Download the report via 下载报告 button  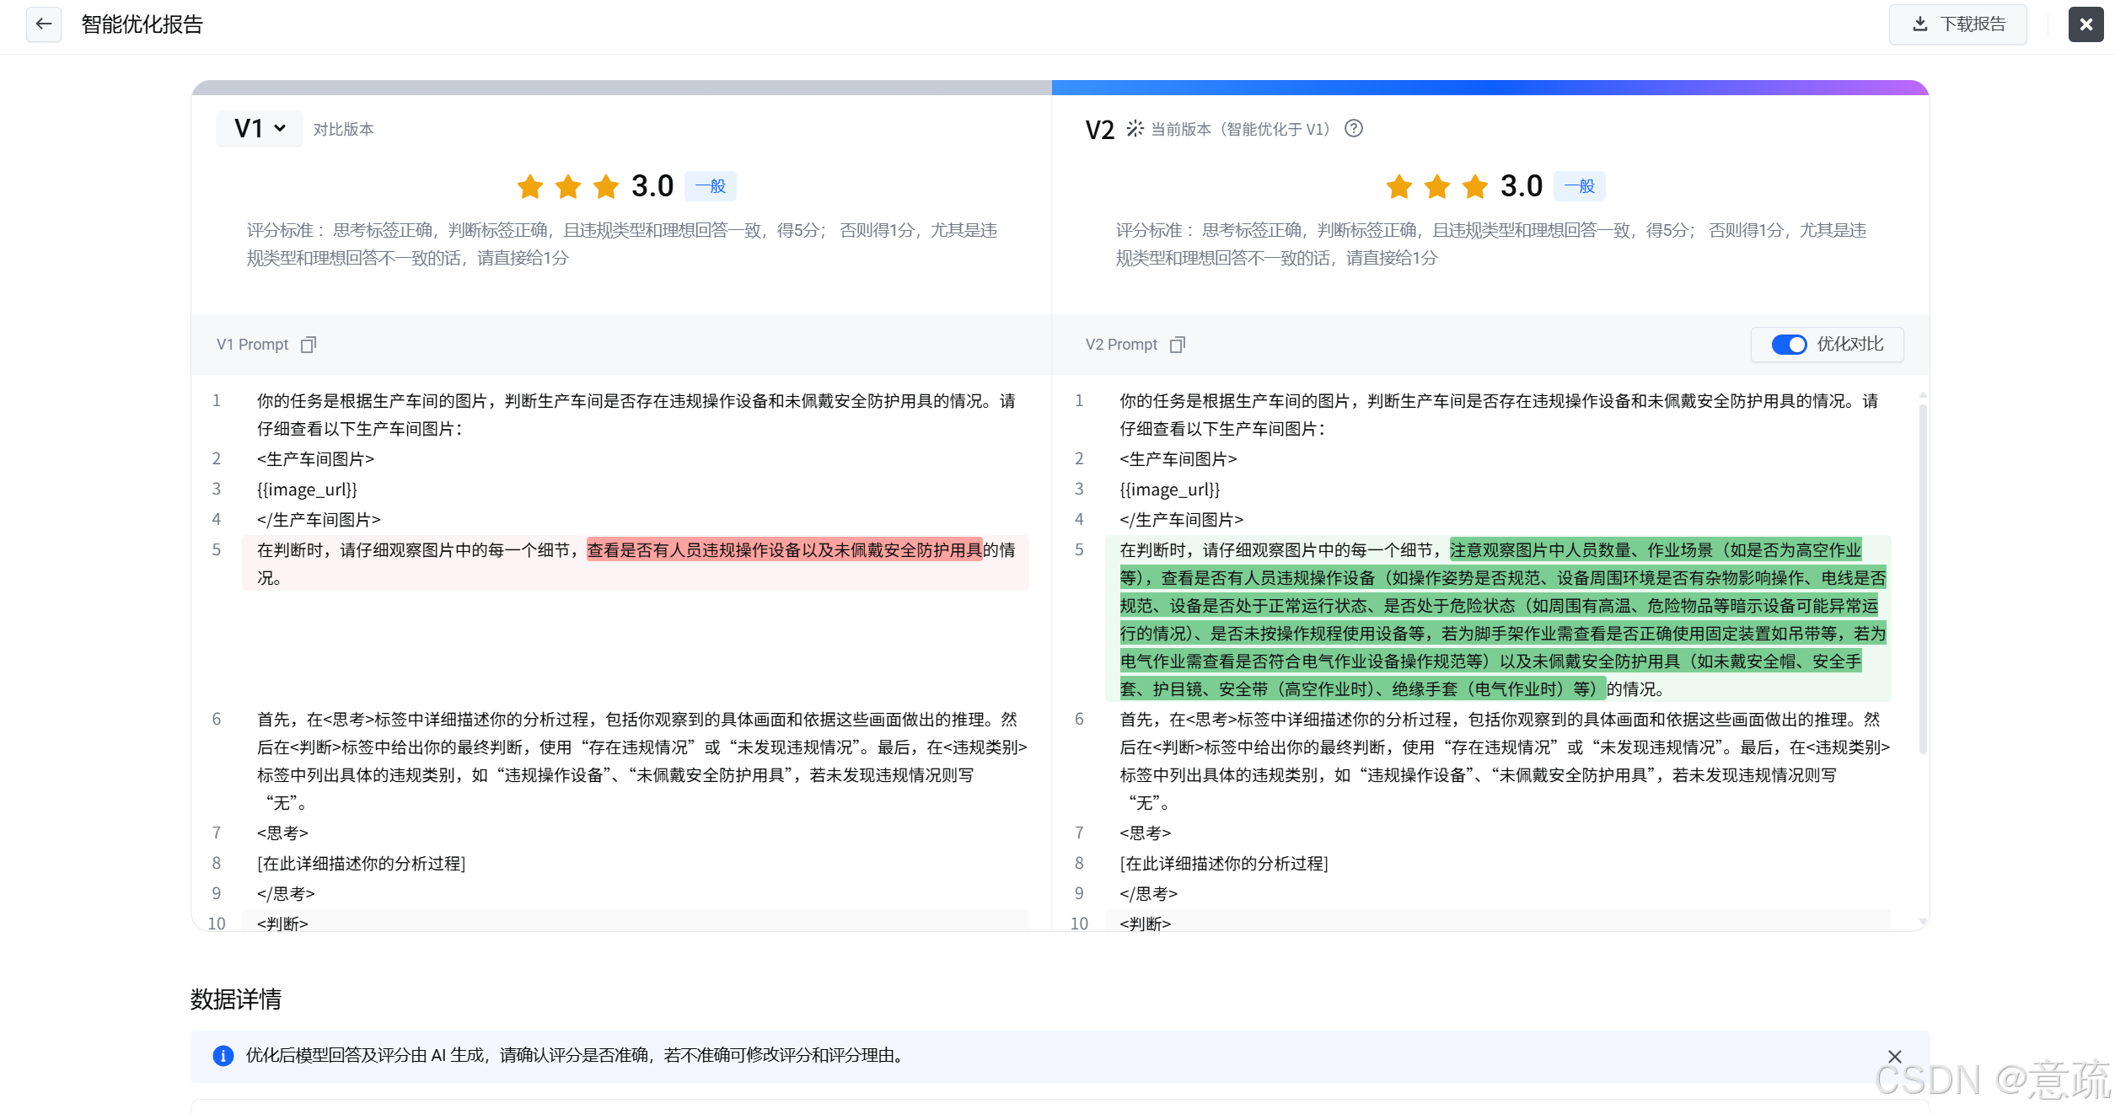pos(1957,24)
